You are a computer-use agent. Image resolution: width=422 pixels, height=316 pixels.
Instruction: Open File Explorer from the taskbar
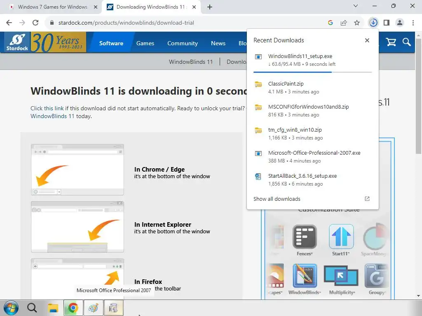click(x=53, y=308)
